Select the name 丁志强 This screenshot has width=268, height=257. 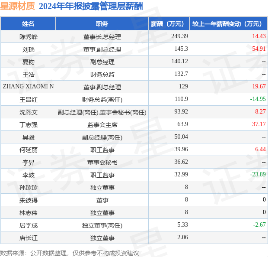click(x=29, y=125)
